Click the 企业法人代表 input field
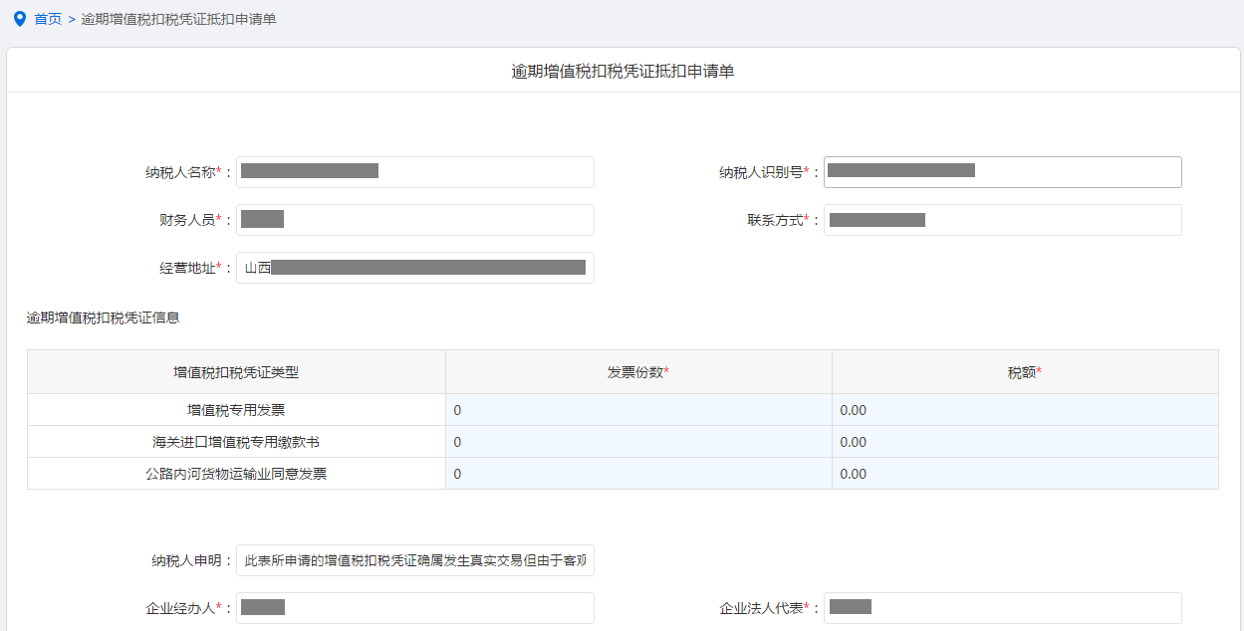This screenshot has height=631, width=1244. coord(1002,608)
